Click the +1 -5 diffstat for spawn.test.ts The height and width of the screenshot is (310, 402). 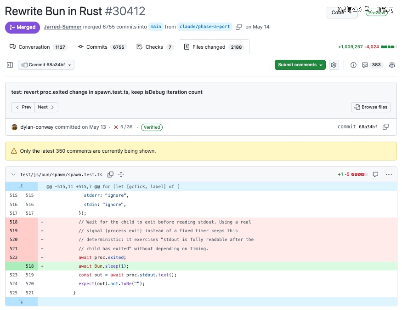click(352, 174)
